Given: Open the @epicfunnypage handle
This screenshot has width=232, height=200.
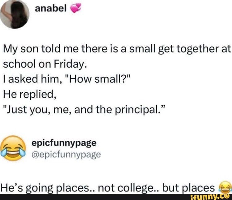Looking at the screenshot, I should [66, 155].
